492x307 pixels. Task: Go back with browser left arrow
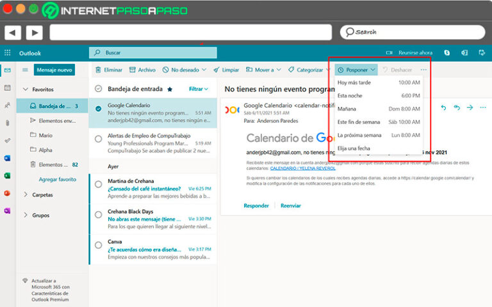coord(13,32)
